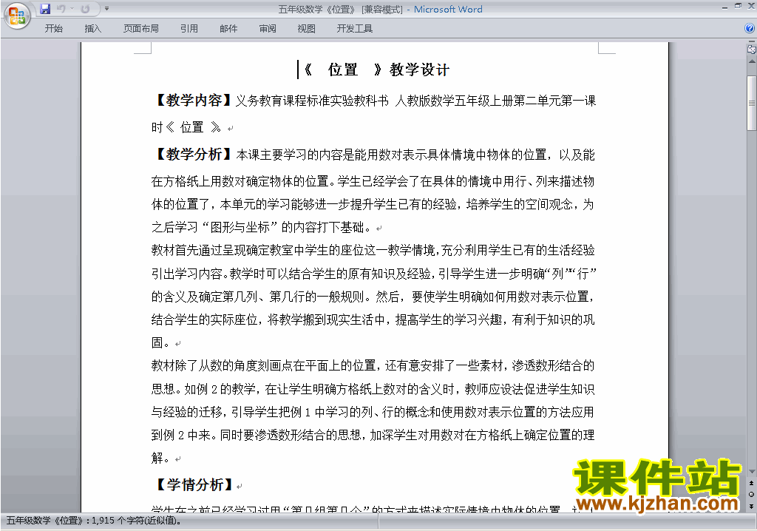Toggle the ruler display icon
The height and width of the screenshot is (531, 757).
click(751, 49)
